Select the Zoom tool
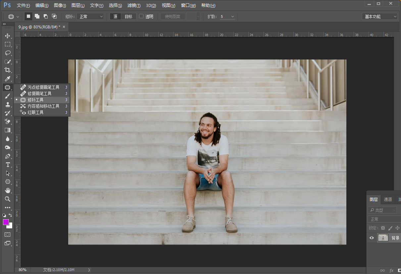The image size is (401, 274). coord(7,199)
